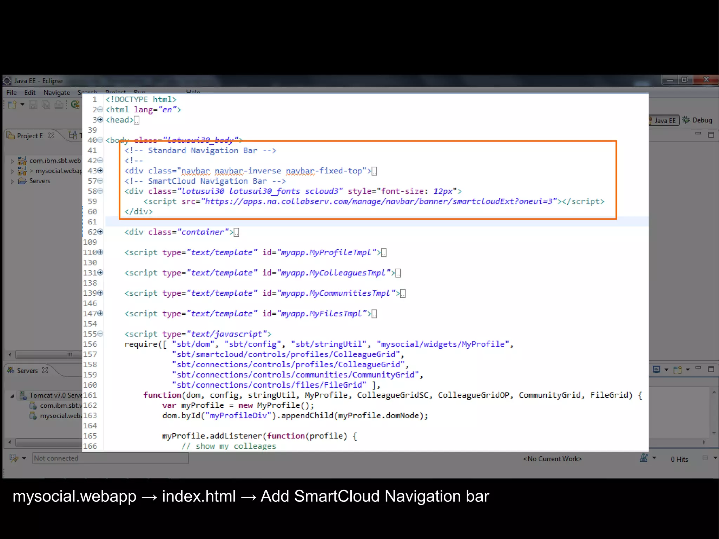Click the mysocial.webapp project icon
The width and height of the screenshot is (719, 539).
tap(22, 171)
